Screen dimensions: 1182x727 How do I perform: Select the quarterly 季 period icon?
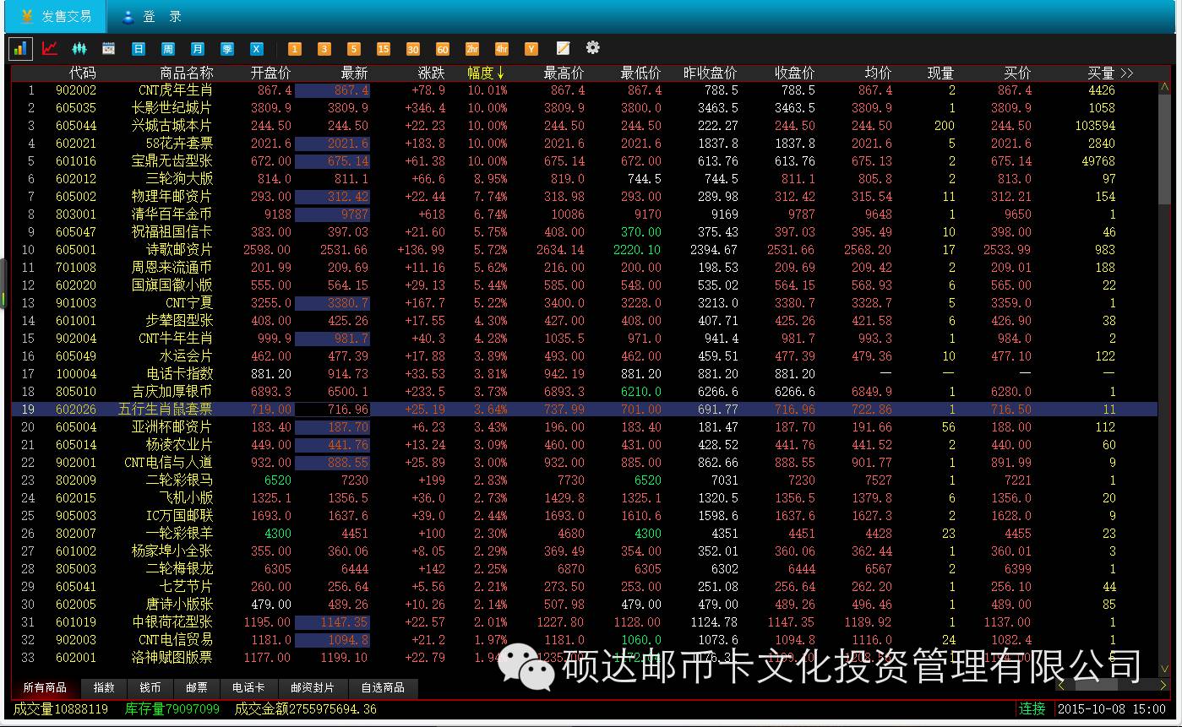pos(227,49)
